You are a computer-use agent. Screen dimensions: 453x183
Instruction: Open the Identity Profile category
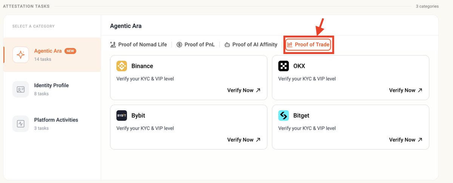(52, 89)
